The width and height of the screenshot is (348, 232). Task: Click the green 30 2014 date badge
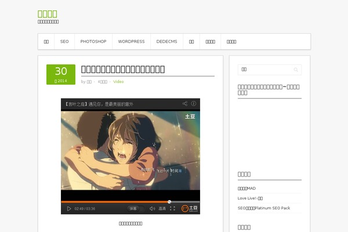pyautogui.click(x=61, y=74)
